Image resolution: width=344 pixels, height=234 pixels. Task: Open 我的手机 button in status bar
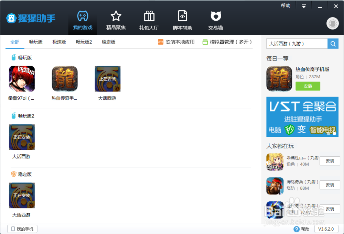(x=22, y=229)
